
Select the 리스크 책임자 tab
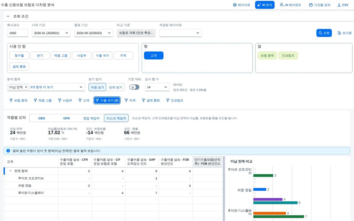tap(116, 118)
